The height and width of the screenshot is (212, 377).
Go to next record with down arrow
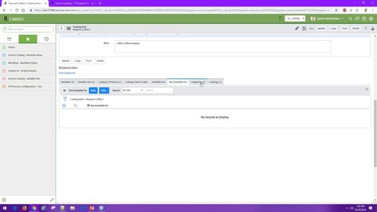click(x=373, y=29)
